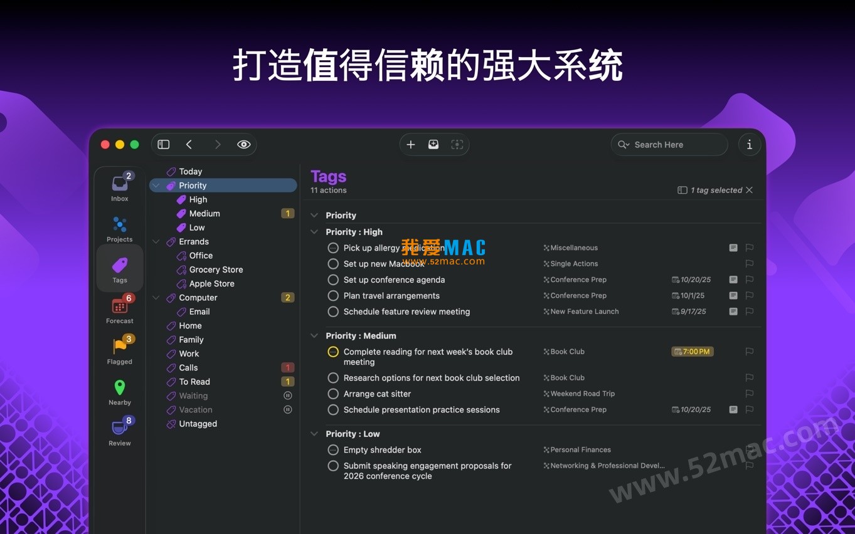The image size is (855, 534).
Task: Open the inspector with the info icon
Action: 749,144
